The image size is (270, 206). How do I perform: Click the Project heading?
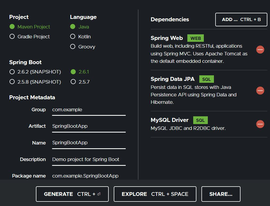tap(19, 17)
